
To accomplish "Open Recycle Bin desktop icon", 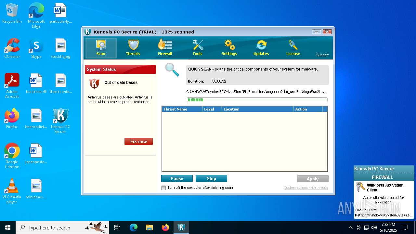I will 12,14.
